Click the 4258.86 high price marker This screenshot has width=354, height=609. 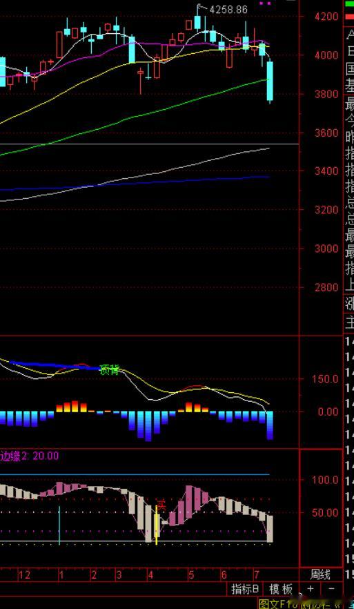pyautogui.click(x=228, y=10)
